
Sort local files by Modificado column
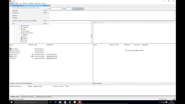pos(50,45)
